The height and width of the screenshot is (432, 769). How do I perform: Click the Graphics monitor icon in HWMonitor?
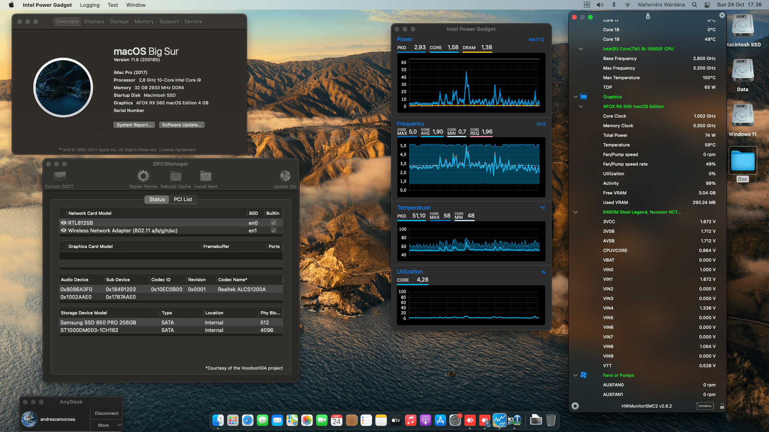click(584, 97)
